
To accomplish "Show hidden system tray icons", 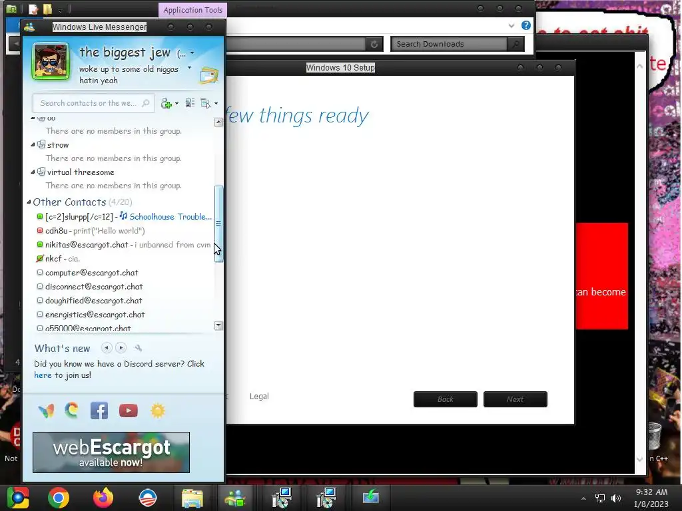I will pyautogui.click(x=583, y=498).
